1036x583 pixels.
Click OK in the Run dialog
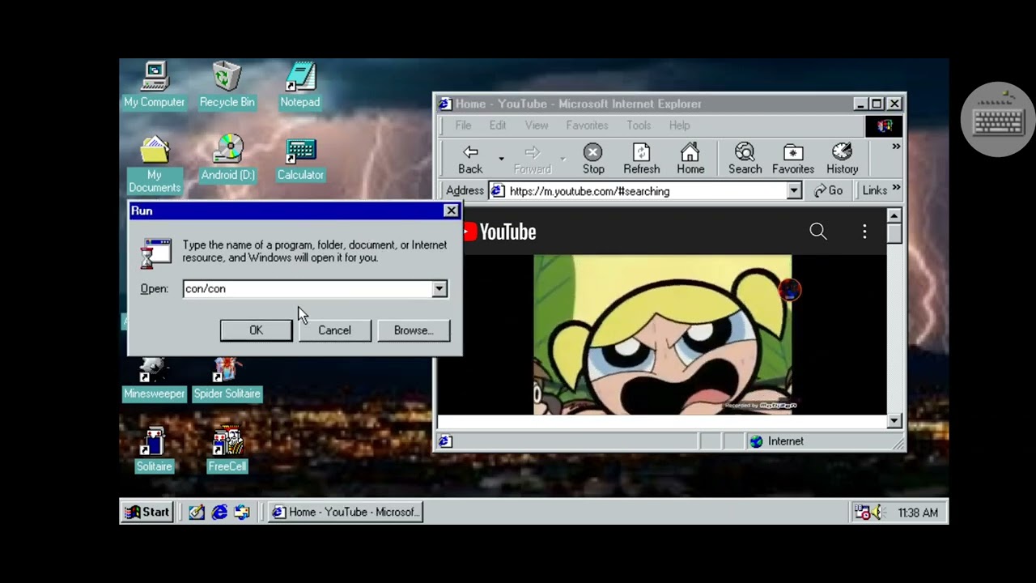point(256,330)
